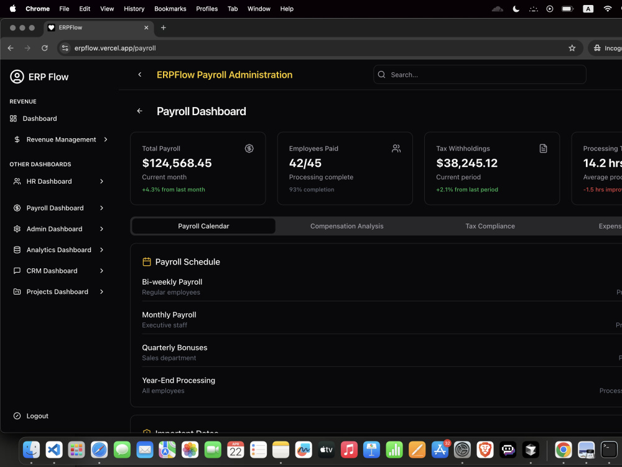Screen dimensions: 622x467
Task: Open Visual Studio Code from the Dock
Action: point(54,450)
